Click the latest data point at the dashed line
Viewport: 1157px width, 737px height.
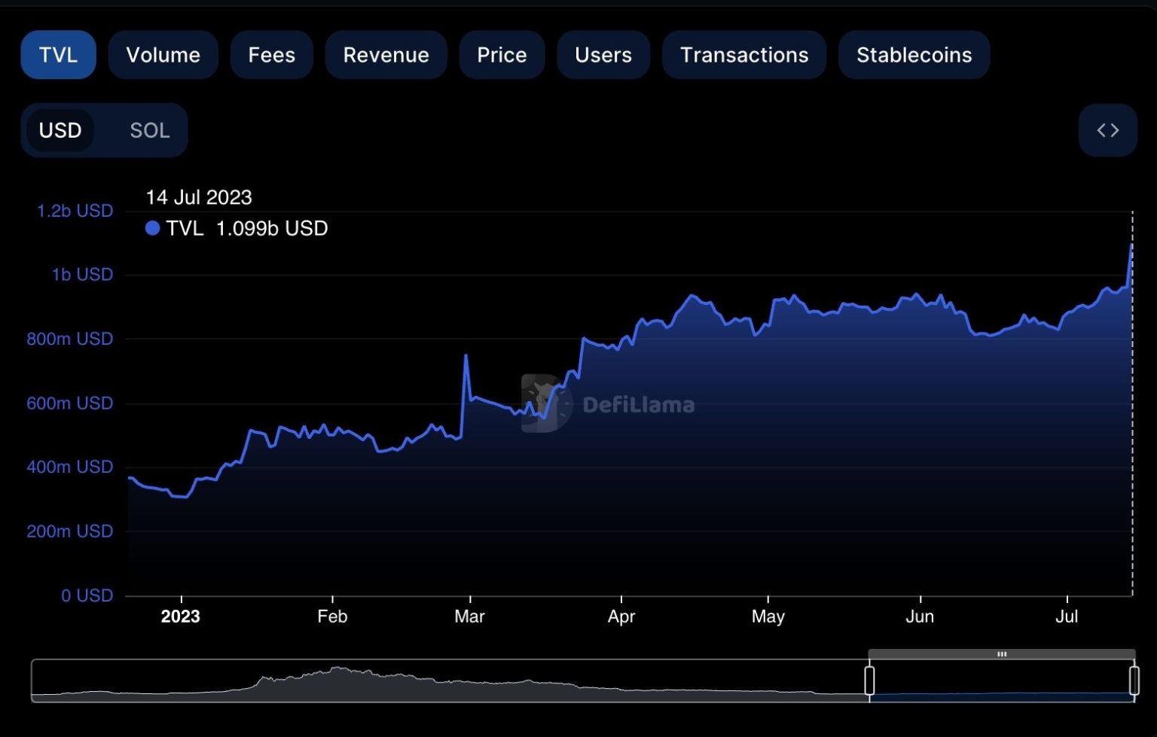pyautogui.click(x=1131, y=245)
